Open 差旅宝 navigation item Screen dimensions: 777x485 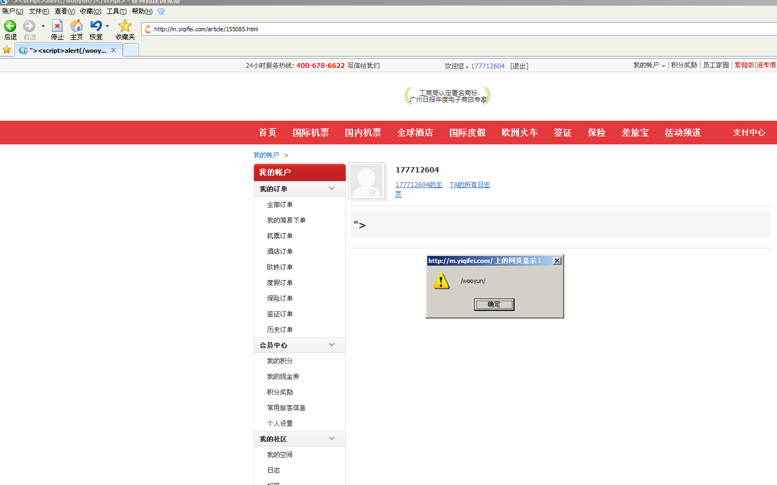click(x=635, y=133)
